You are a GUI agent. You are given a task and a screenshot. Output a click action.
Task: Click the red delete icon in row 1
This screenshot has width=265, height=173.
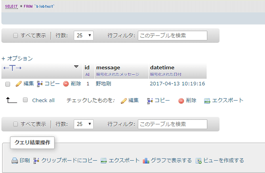click(66, 84)
